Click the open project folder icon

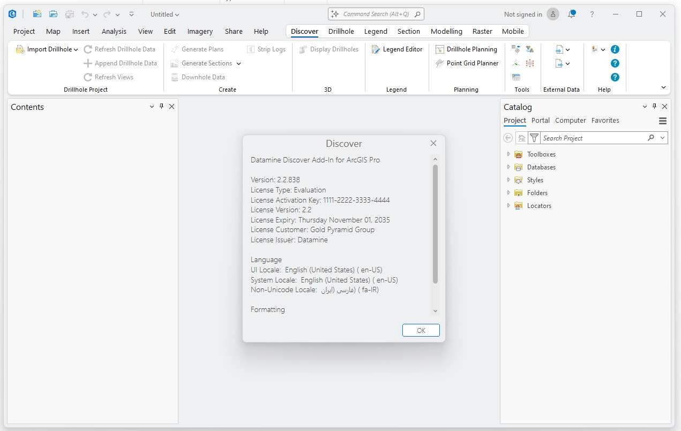click(x=53, y=14)
